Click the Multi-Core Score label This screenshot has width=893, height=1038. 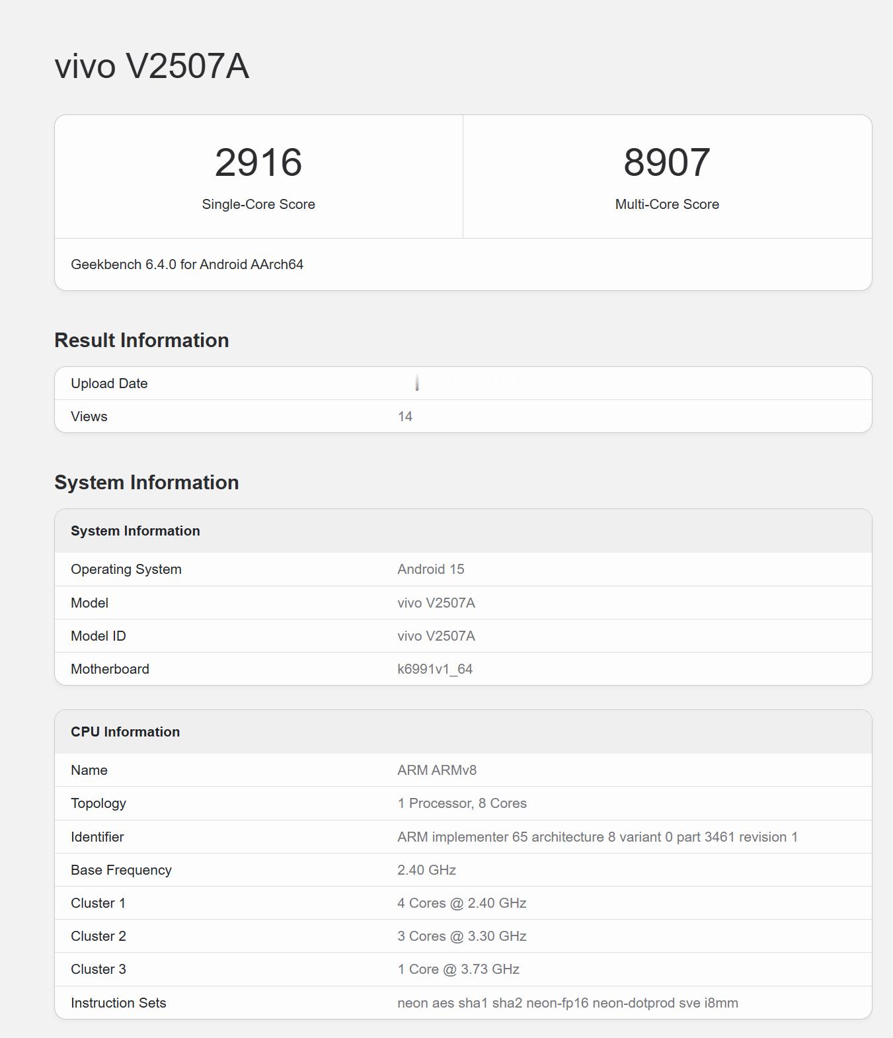(x=667, y=204)
